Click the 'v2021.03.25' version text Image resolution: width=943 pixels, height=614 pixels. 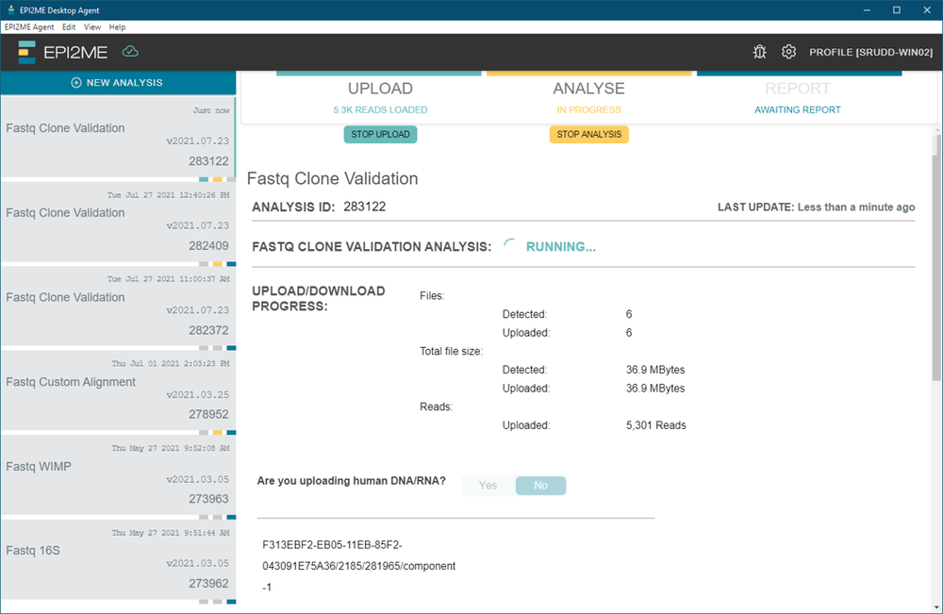pos(198,394)
